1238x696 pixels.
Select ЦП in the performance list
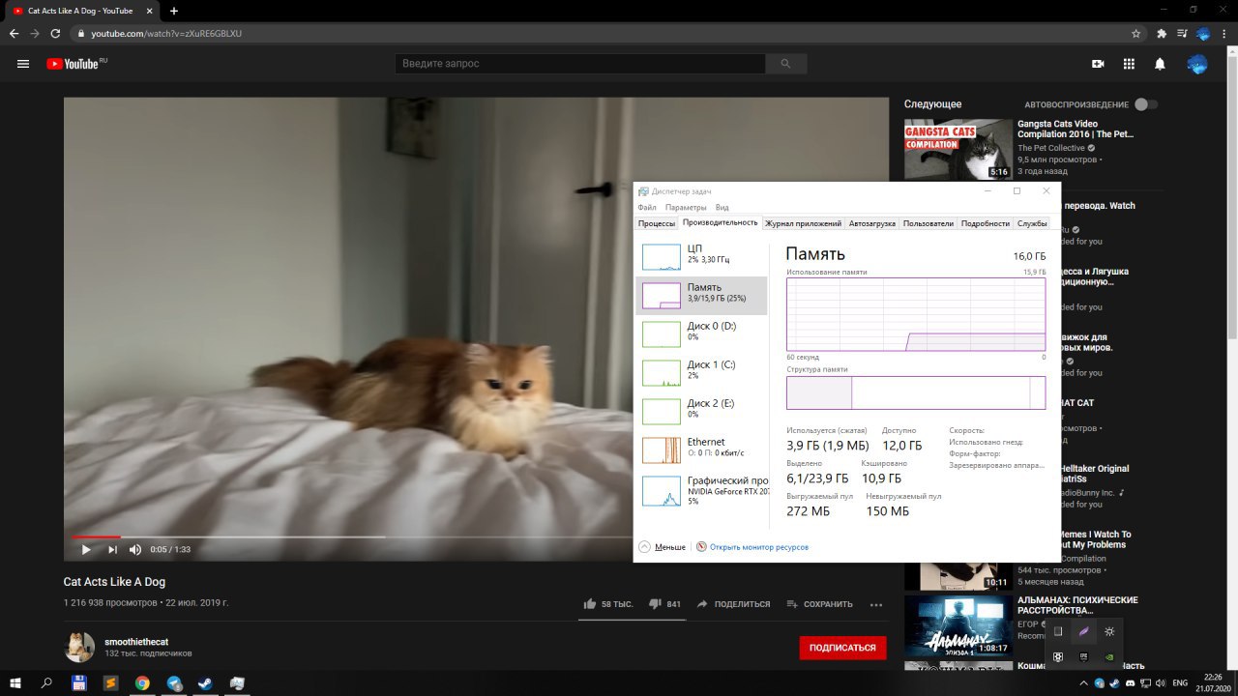(x=702, y=255)
